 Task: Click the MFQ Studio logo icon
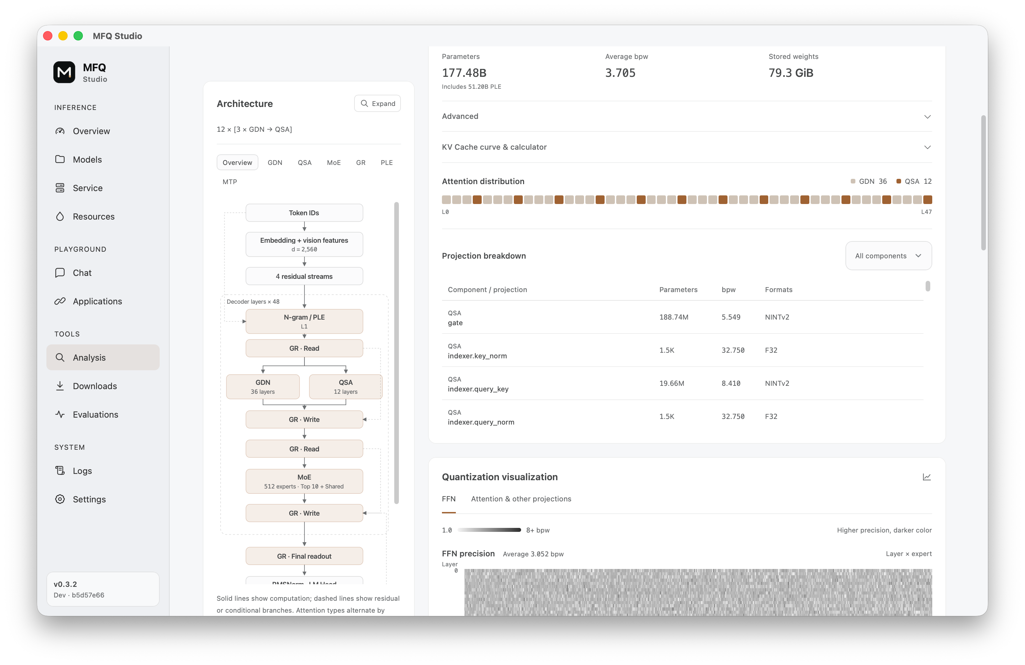click(x=64, y=72)
